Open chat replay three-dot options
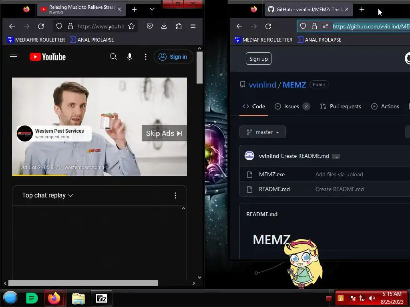Image resolution: width=410 pixels, height=307 pixels. 175,195
